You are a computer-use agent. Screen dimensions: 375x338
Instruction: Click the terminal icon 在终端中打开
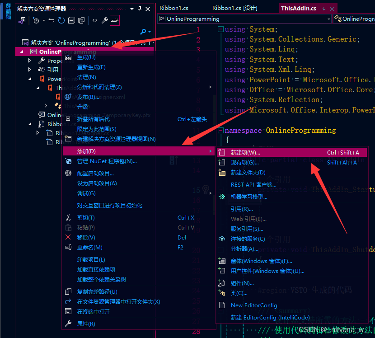(68, 311)
